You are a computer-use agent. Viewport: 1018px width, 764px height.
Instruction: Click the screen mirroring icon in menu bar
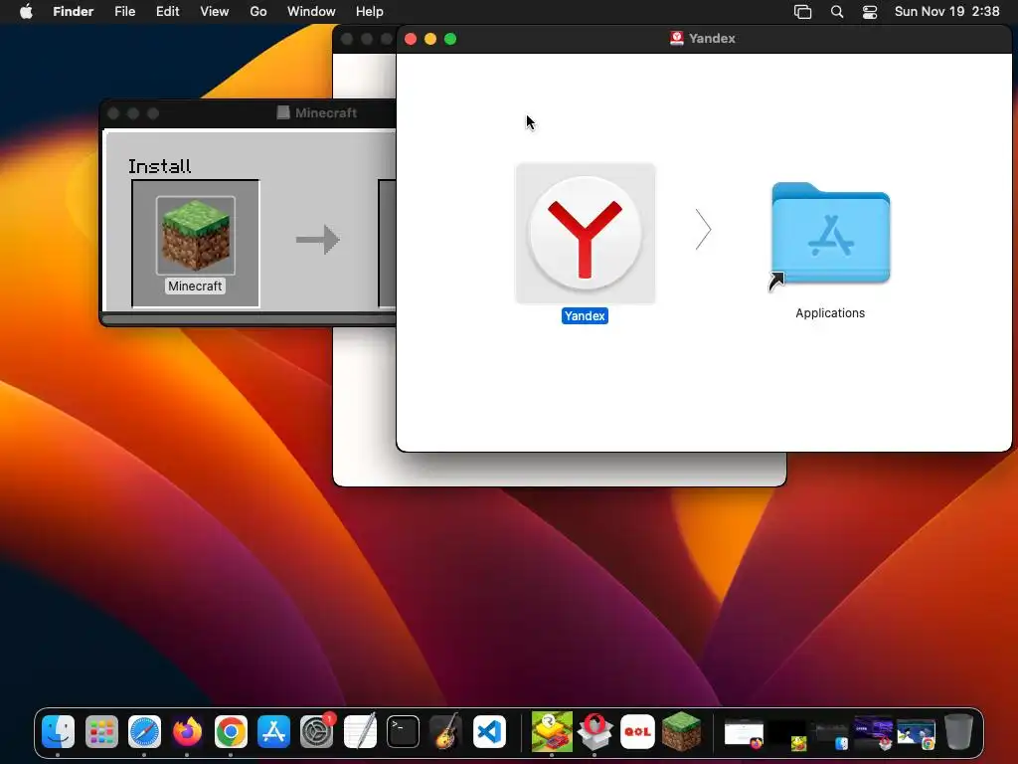coord(803,12)
